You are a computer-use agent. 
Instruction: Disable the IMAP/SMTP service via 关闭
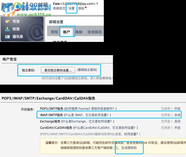pyautogui.click(x=177, y=115)
